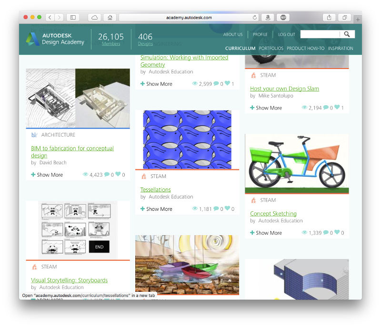The image size is (381, 327).
Task: Reload the page with the refresh icon
Action: click(255, 18)
